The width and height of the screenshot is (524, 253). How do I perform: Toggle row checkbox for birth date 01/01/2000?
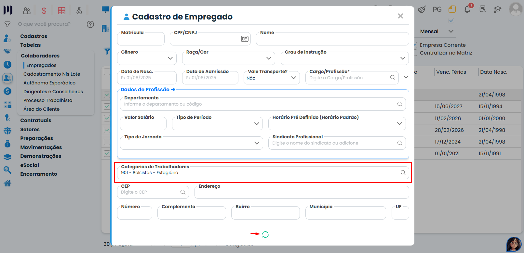click(x=107, y=118)
